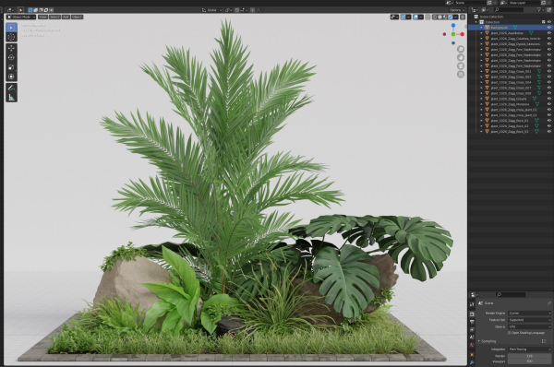Toggle viewport overlays button
Image resolution: width=554 pixels, height=367 pixels.
click(x=415, y=17)
